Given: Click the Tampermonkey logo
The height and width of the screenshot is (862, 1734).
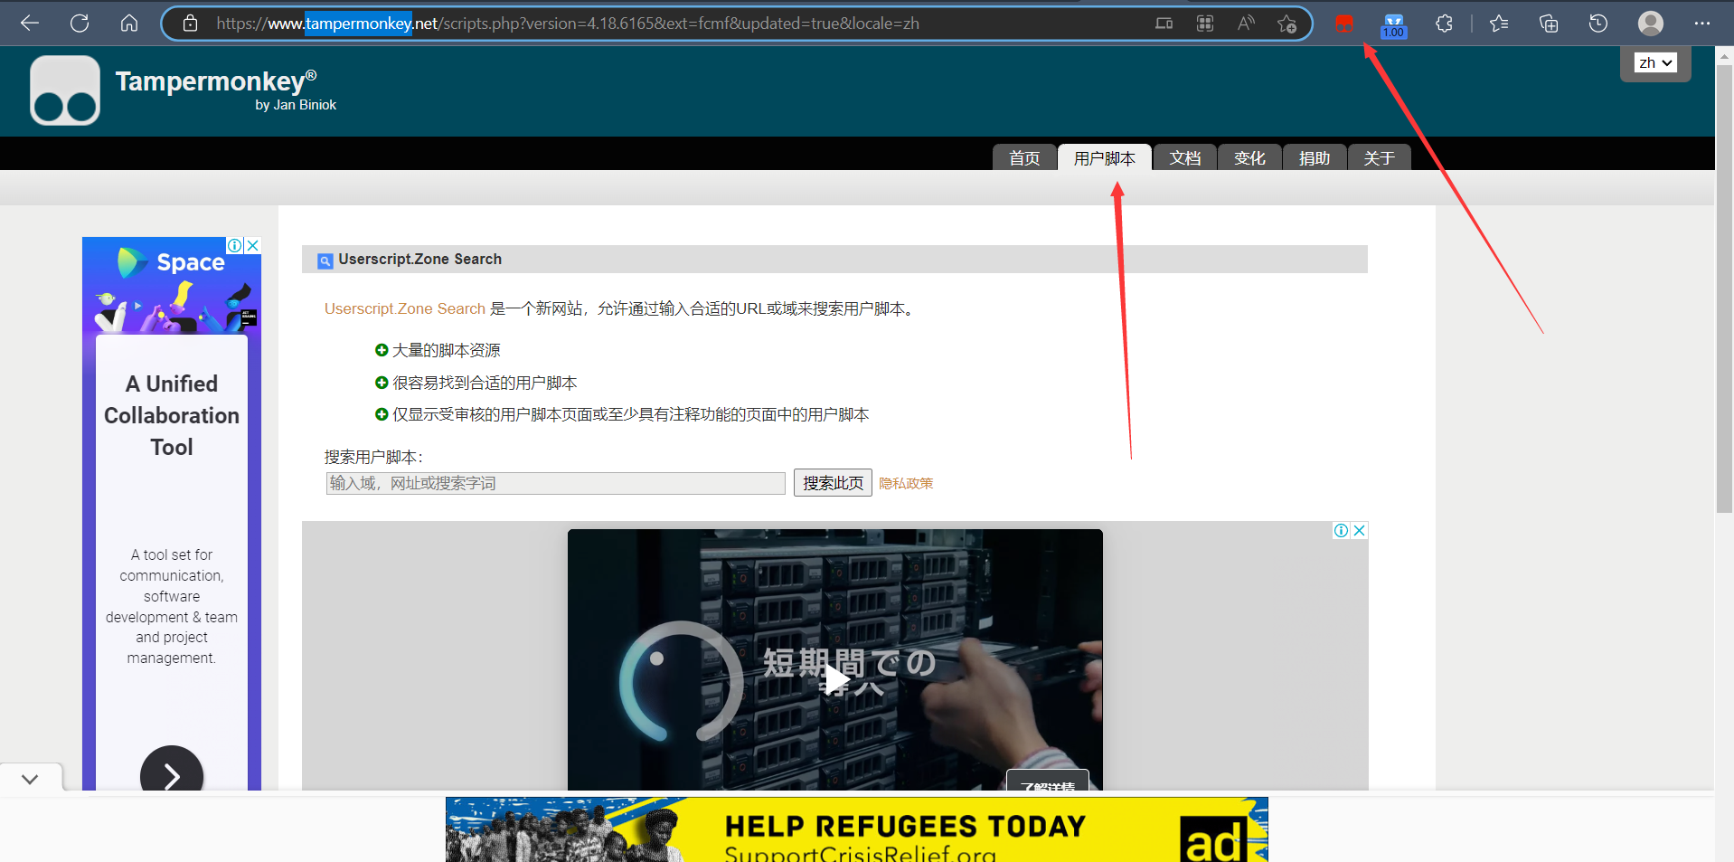Looking at the screenshot, I should 65,90.
